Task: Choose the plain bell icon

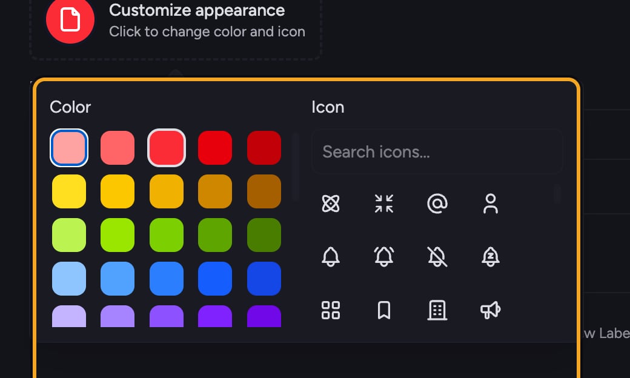Action: (331, 257)
